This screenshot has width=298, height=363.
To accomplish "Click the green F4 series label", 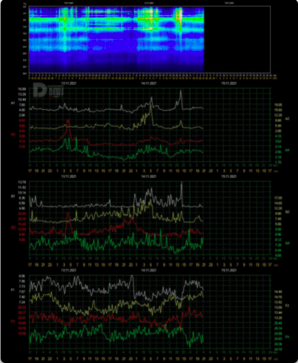I will [x=287, y=337].
